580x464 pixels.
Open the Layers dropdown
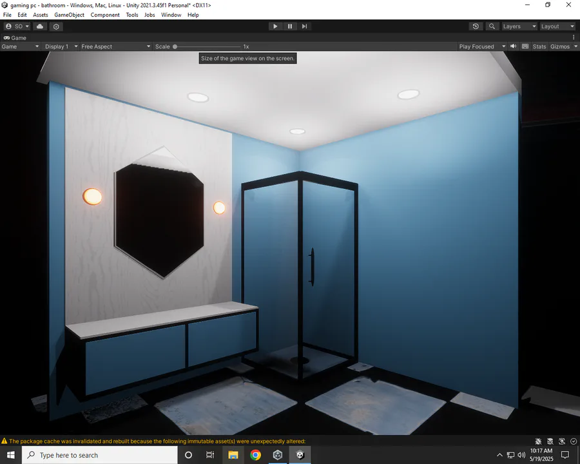point(519,26)
